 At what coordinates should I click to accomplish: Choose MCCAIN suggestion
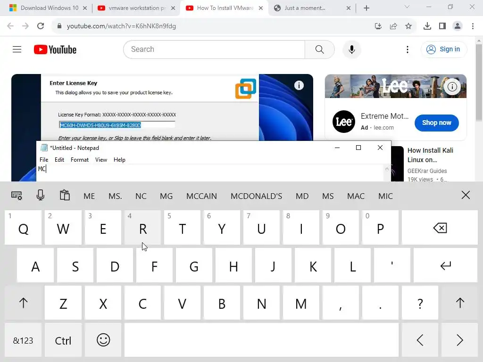201,196
